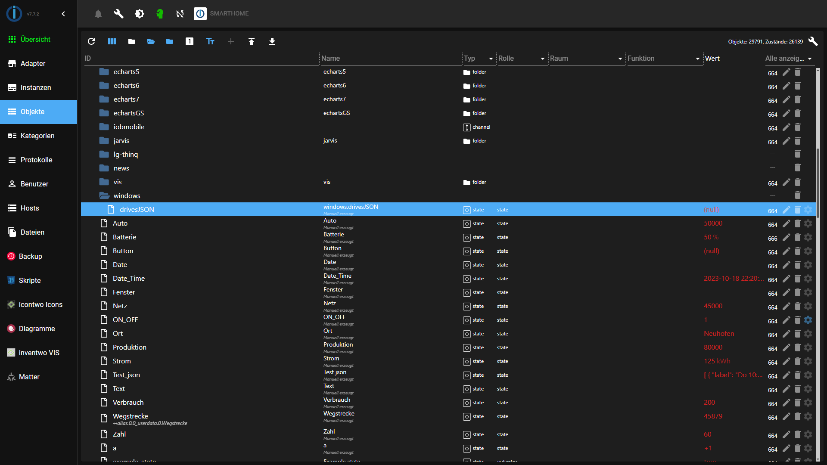The width and height of the screenshot is (827, 465).
Task: Open notifications bell in top bar
Action: tap(98, 14)
